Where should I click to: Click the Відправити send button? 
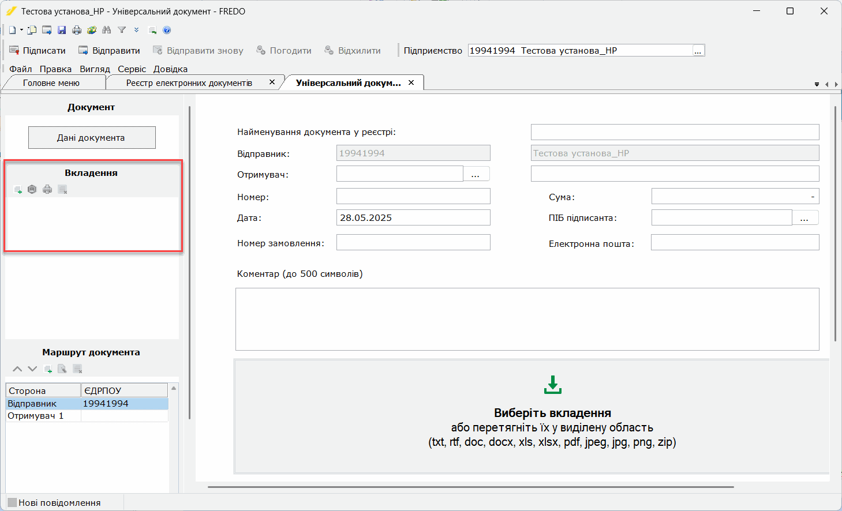tap(110, 51)
